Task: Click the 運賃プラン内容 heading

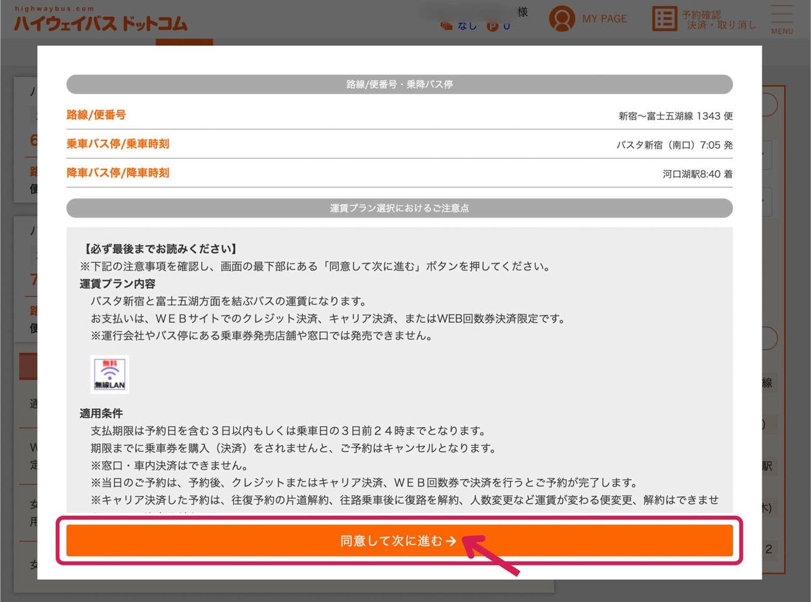Action: pos(118,283)
